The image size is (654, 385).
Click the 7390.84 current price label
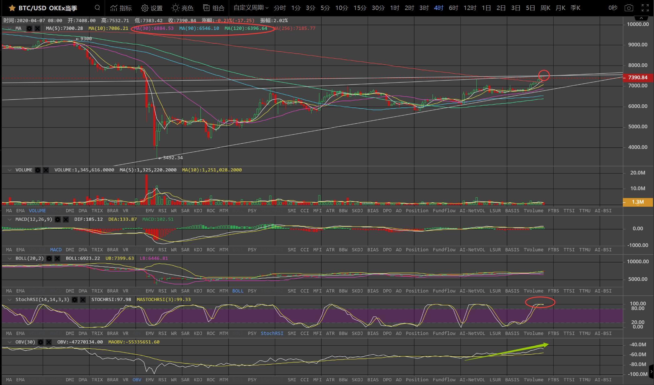tap(637, 77)
